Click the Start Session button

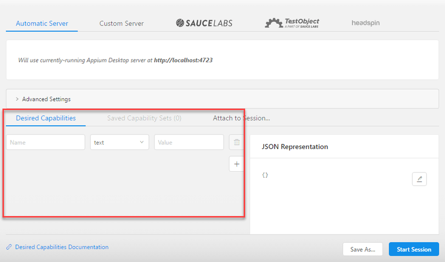(414, 250)
